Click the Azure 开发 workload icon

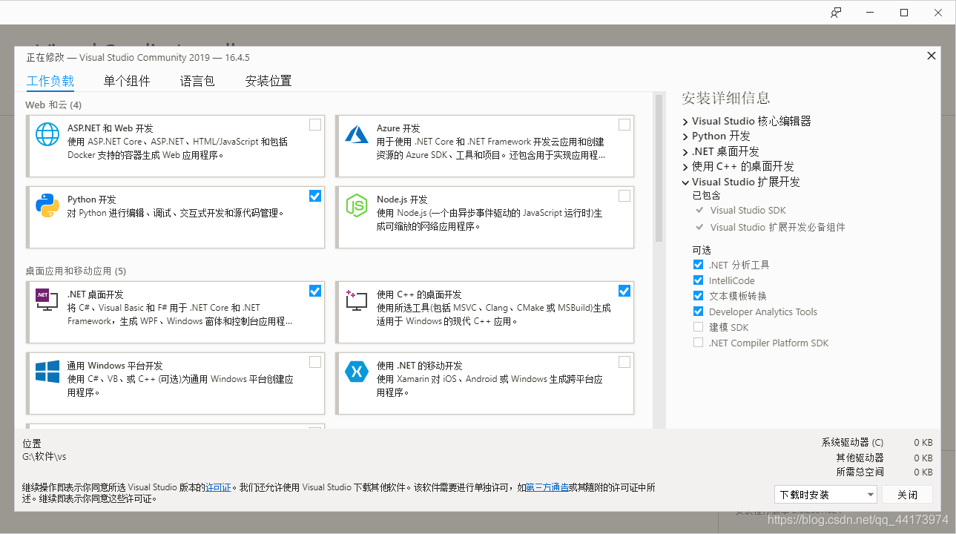point(356,136)
